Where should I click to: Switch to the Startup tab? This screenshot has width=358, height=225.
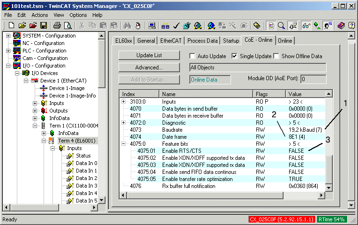(231, 41)
